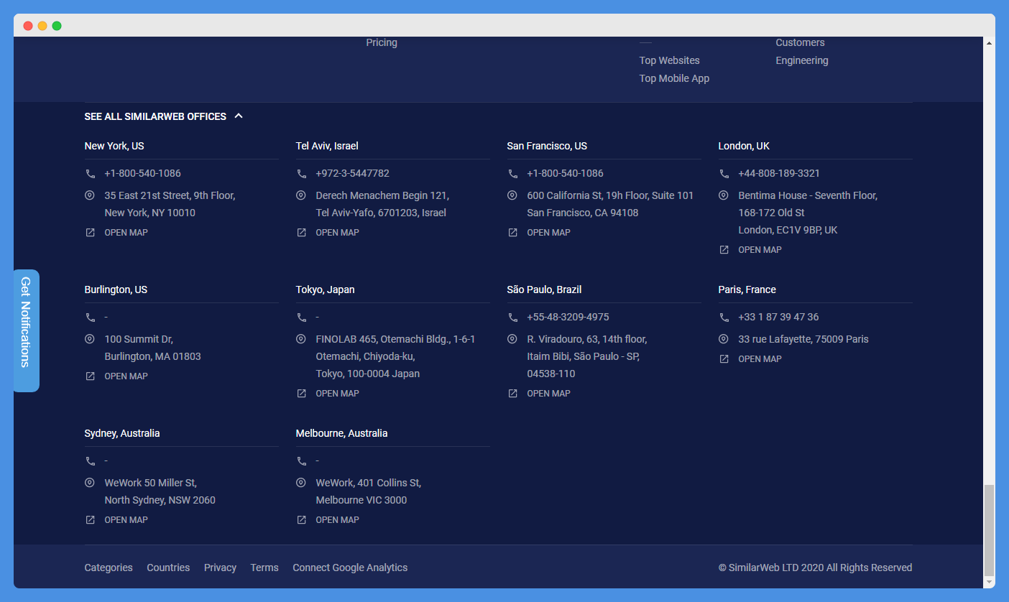Click open-map icon under Tokyo office
1009x602 pixels.
pyautogui.click(x=301, y=394)
